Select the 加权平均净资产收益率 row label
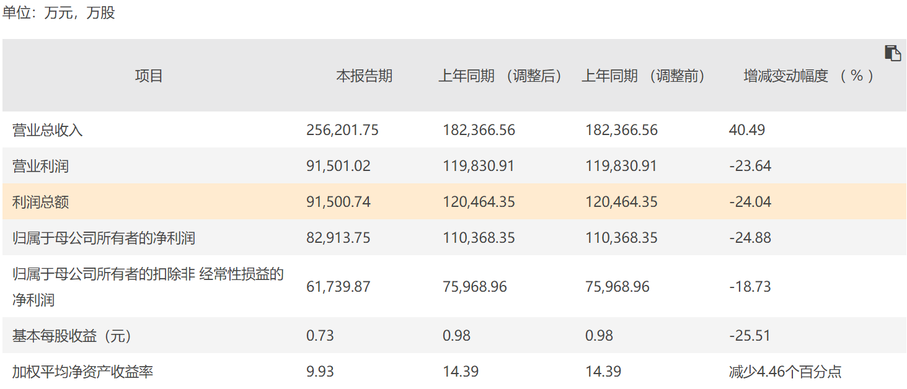This screenshot has width=907, height=389. click(82, 372)
